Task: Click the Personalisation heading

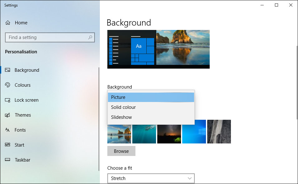Action: click(x=21, y=51)
